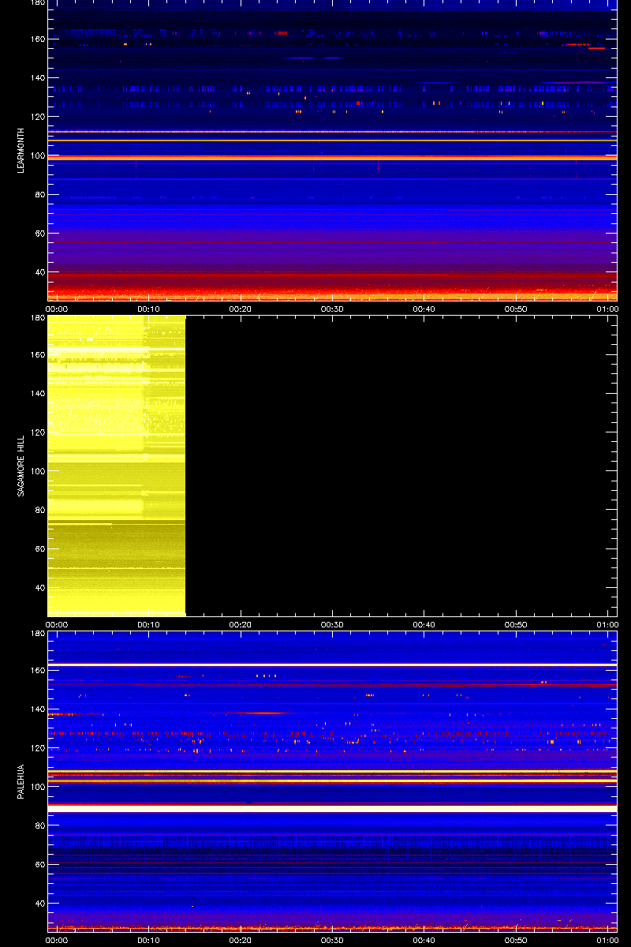631x947 pixels.
Task: Click the PALEHUA station axis label
Action: click(22, 782)
